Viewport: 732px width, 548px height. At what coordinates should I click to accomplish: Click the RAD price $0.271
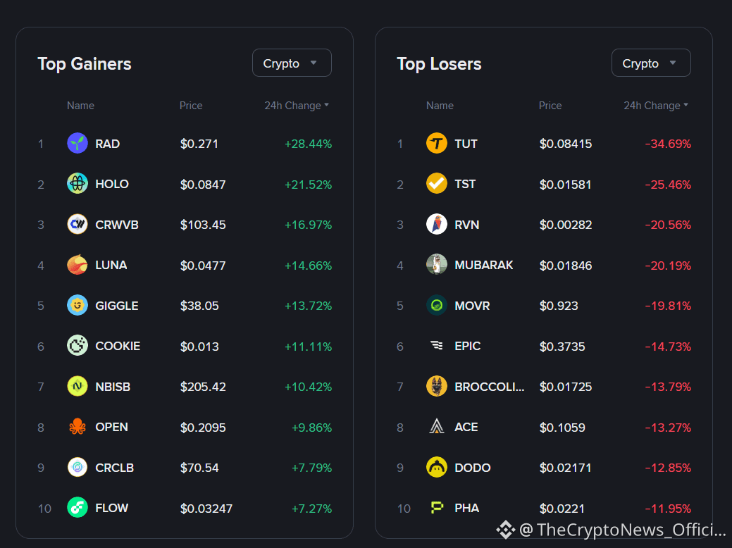pos(199,144)
